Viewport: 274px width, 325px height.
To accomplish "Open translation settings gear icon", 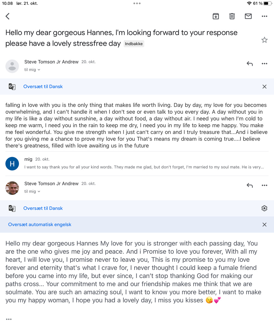I will pyautogui.click(x=264, y=208).
